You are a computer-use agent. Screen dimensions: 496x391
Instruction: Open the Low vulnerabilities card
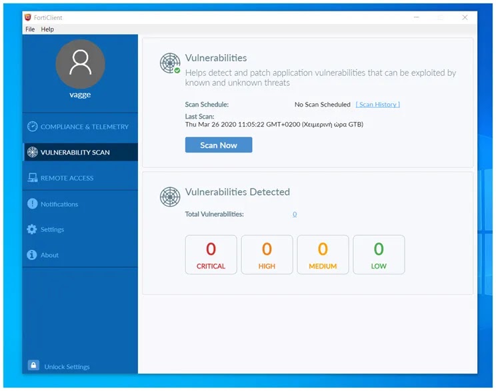coord(379,254)
